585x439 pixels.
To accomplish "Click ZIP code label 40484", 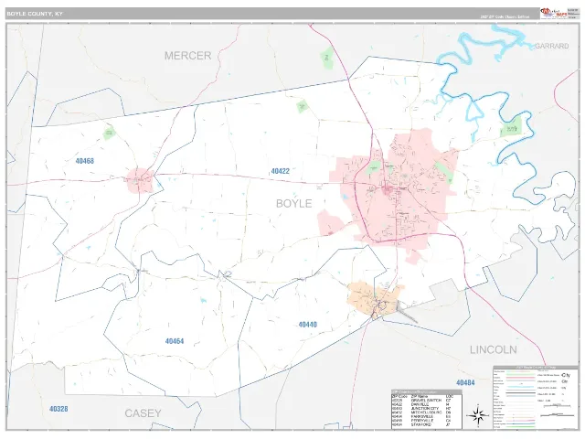I will tap(465, 382).
